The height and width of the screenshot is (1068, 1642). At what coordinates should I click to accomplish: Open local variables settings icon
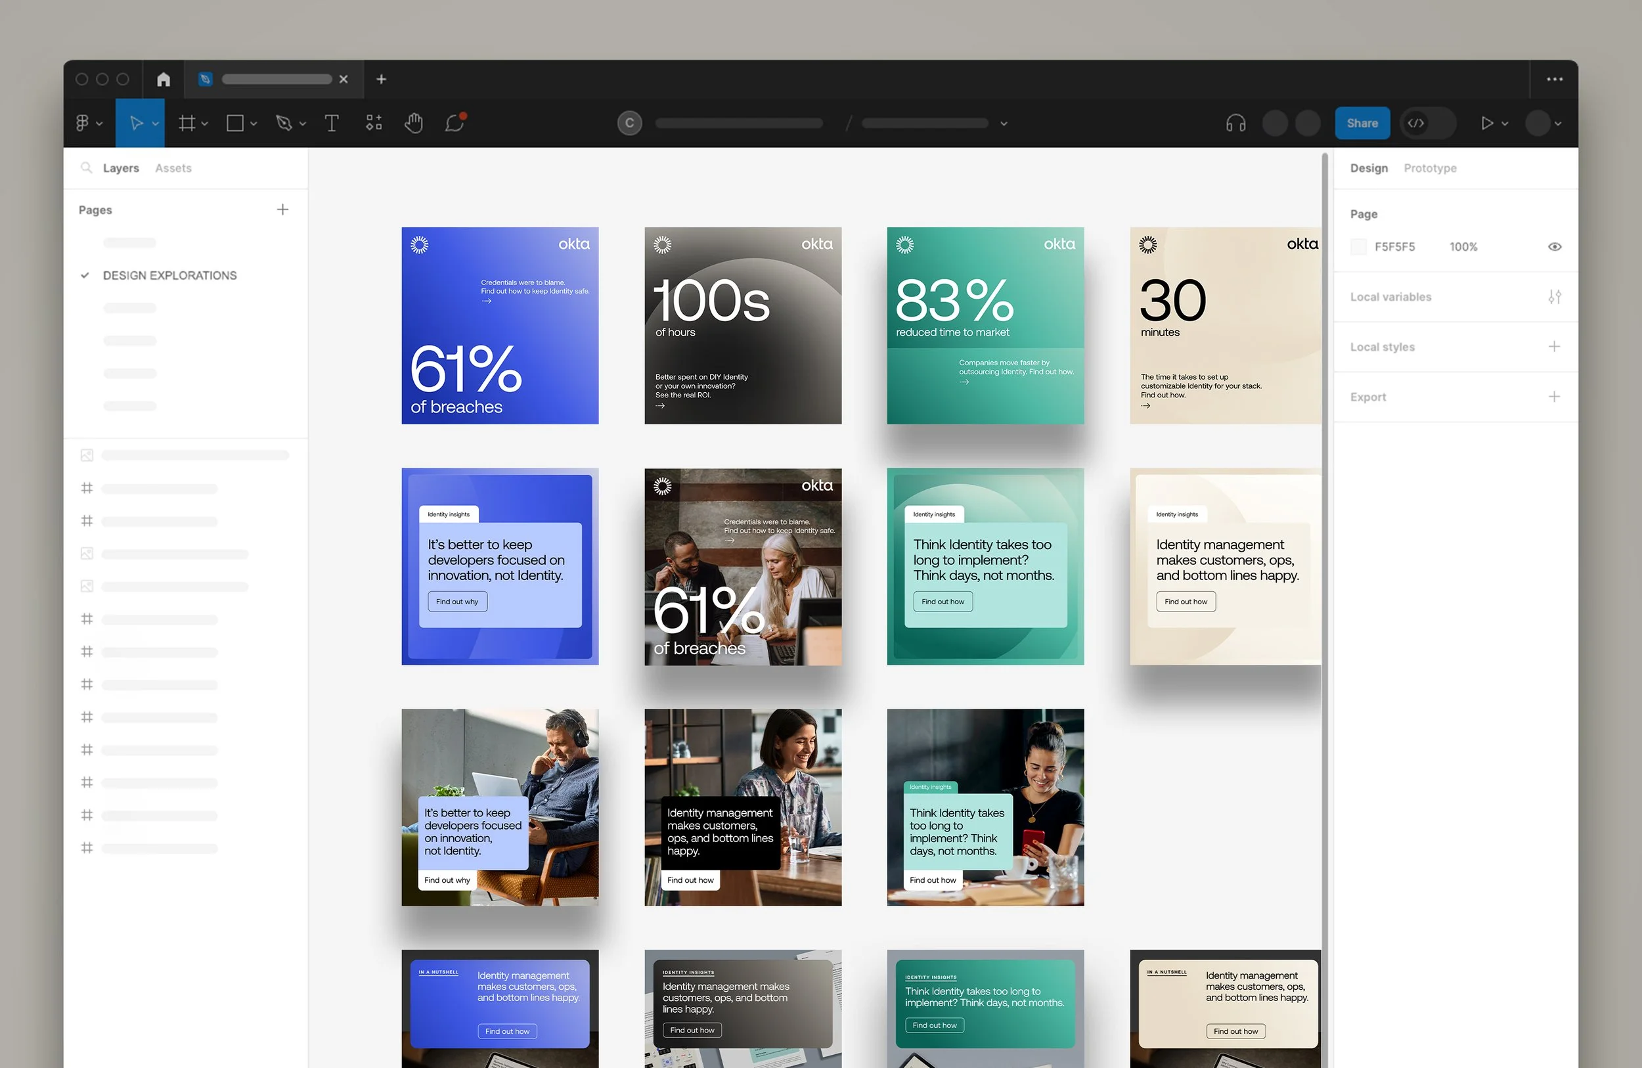coord(1554,297)
